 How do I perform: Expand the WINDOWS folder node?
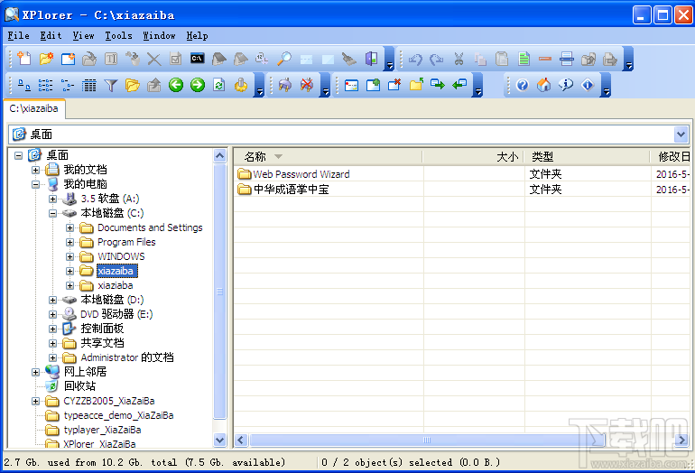69,256
